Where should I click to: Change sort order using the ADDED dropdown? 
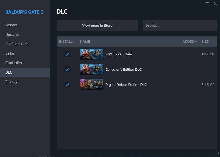(x=189, y=41)
